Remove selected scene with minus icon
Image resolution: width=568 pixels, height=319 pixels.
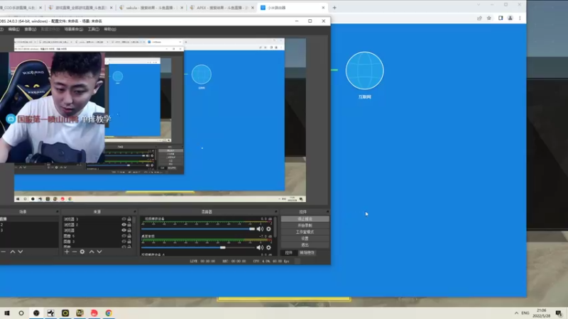(4, 252)
